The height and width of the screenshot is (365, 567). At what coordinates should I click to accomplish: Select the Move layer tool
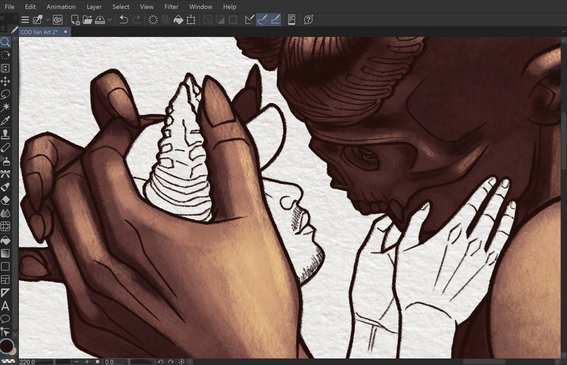(5, 81)
